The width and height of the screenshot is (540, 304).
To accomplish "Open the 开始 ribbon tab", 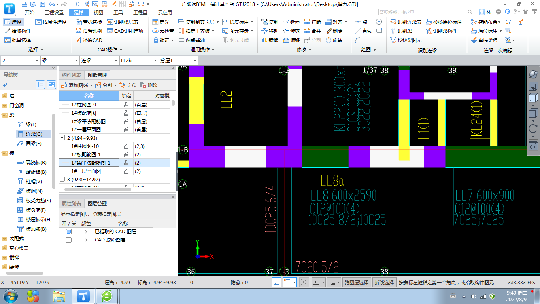I will click(29, 12).
